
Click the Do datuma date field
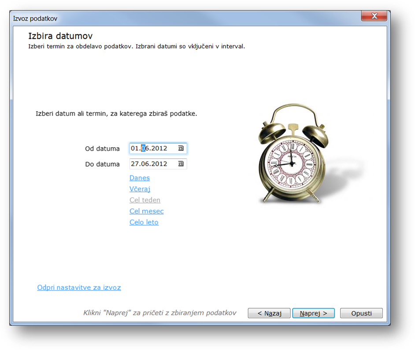158,164
